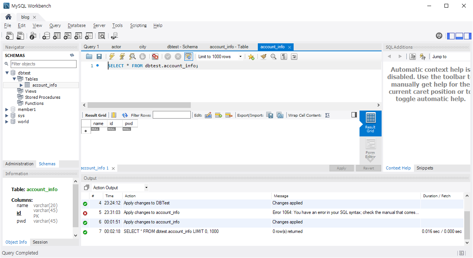Expand the account_info table node
The image size is (473, 258).
21,85
